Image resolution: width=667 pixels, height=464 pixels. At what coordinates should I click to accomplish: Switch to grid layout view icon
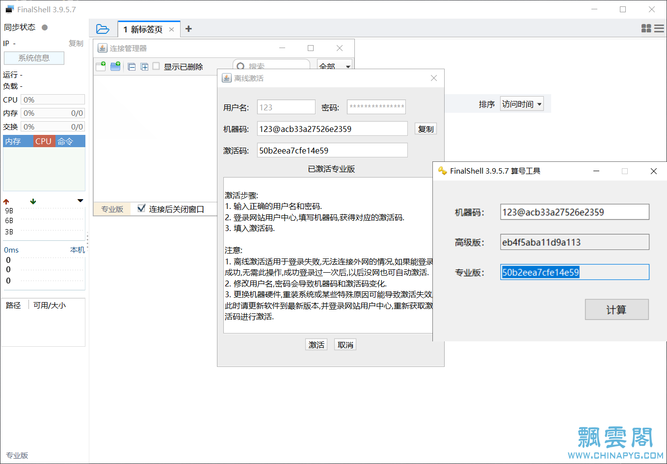646,28
